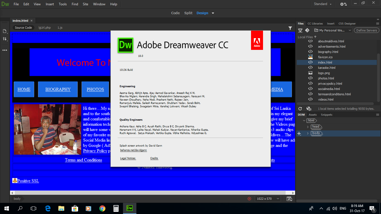This screenshot has width=381, height=214.
Task: Switch to the Assets tab
Action: coord(313,115)
